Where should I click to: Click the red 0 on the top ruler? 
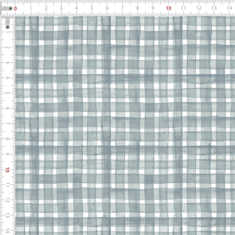pyautogui.click(x=15, y=8)
